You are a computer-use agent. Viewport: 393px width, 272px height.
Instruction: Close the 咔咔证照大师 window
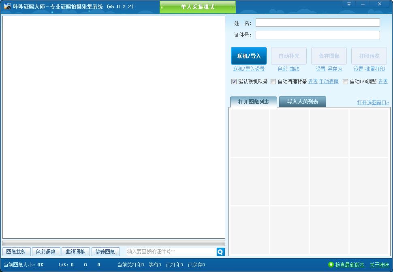[380, 4]
